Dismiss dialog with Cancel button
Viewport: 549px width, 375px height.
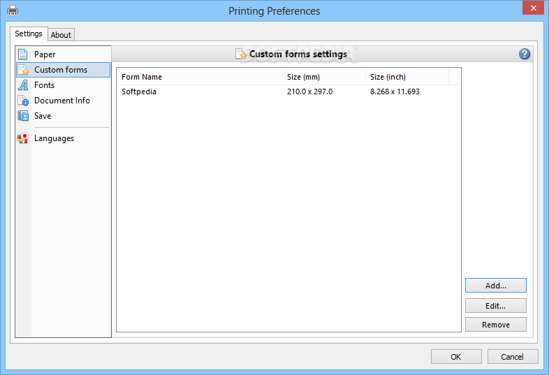pyautogui.click(x=512, y=356)
